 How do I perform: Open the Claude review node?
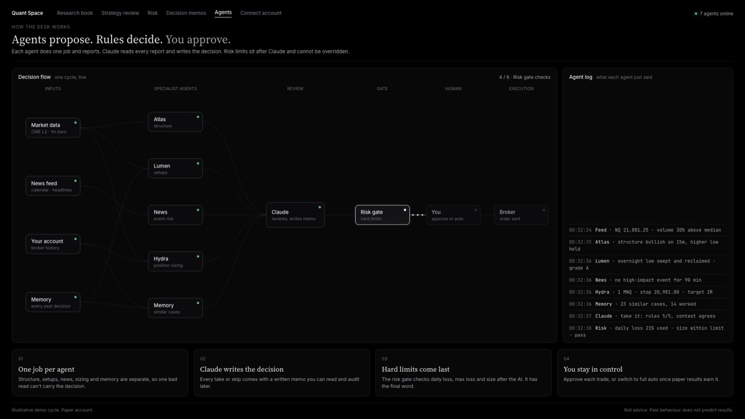pos(295,215)
